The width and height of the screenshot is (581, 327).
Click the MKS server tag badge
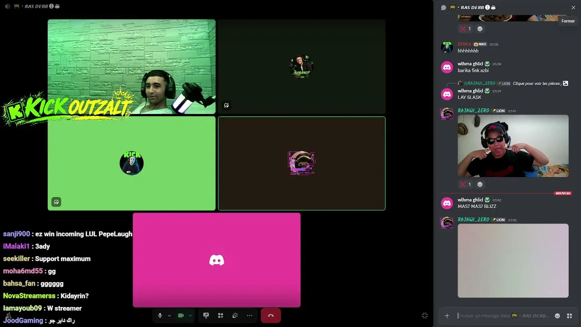click(x=480, y=44)
